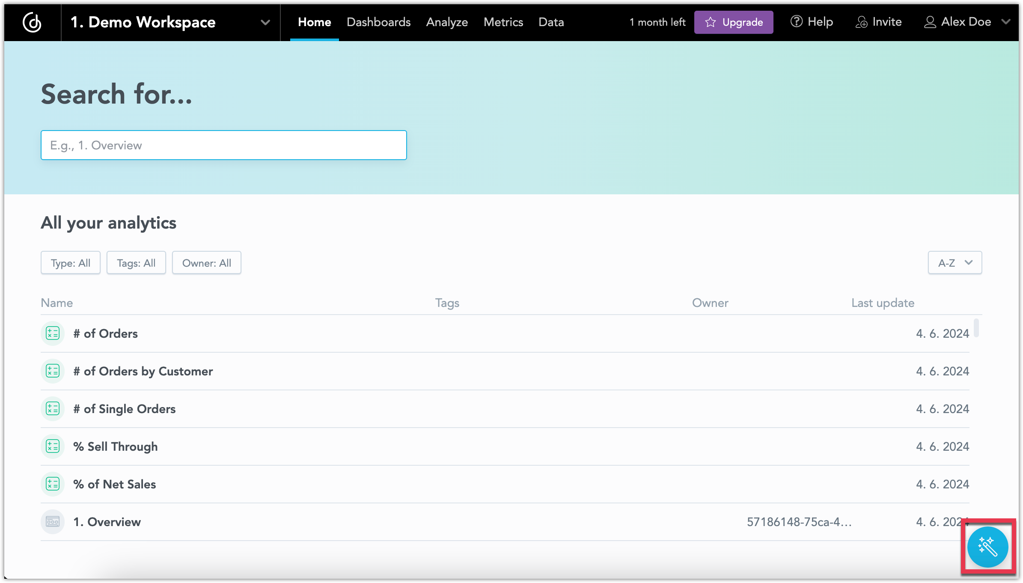Click the dashboard icon for 1. Overview
The width and height of the screenshot is (1023, 583).
coord(53,521)
